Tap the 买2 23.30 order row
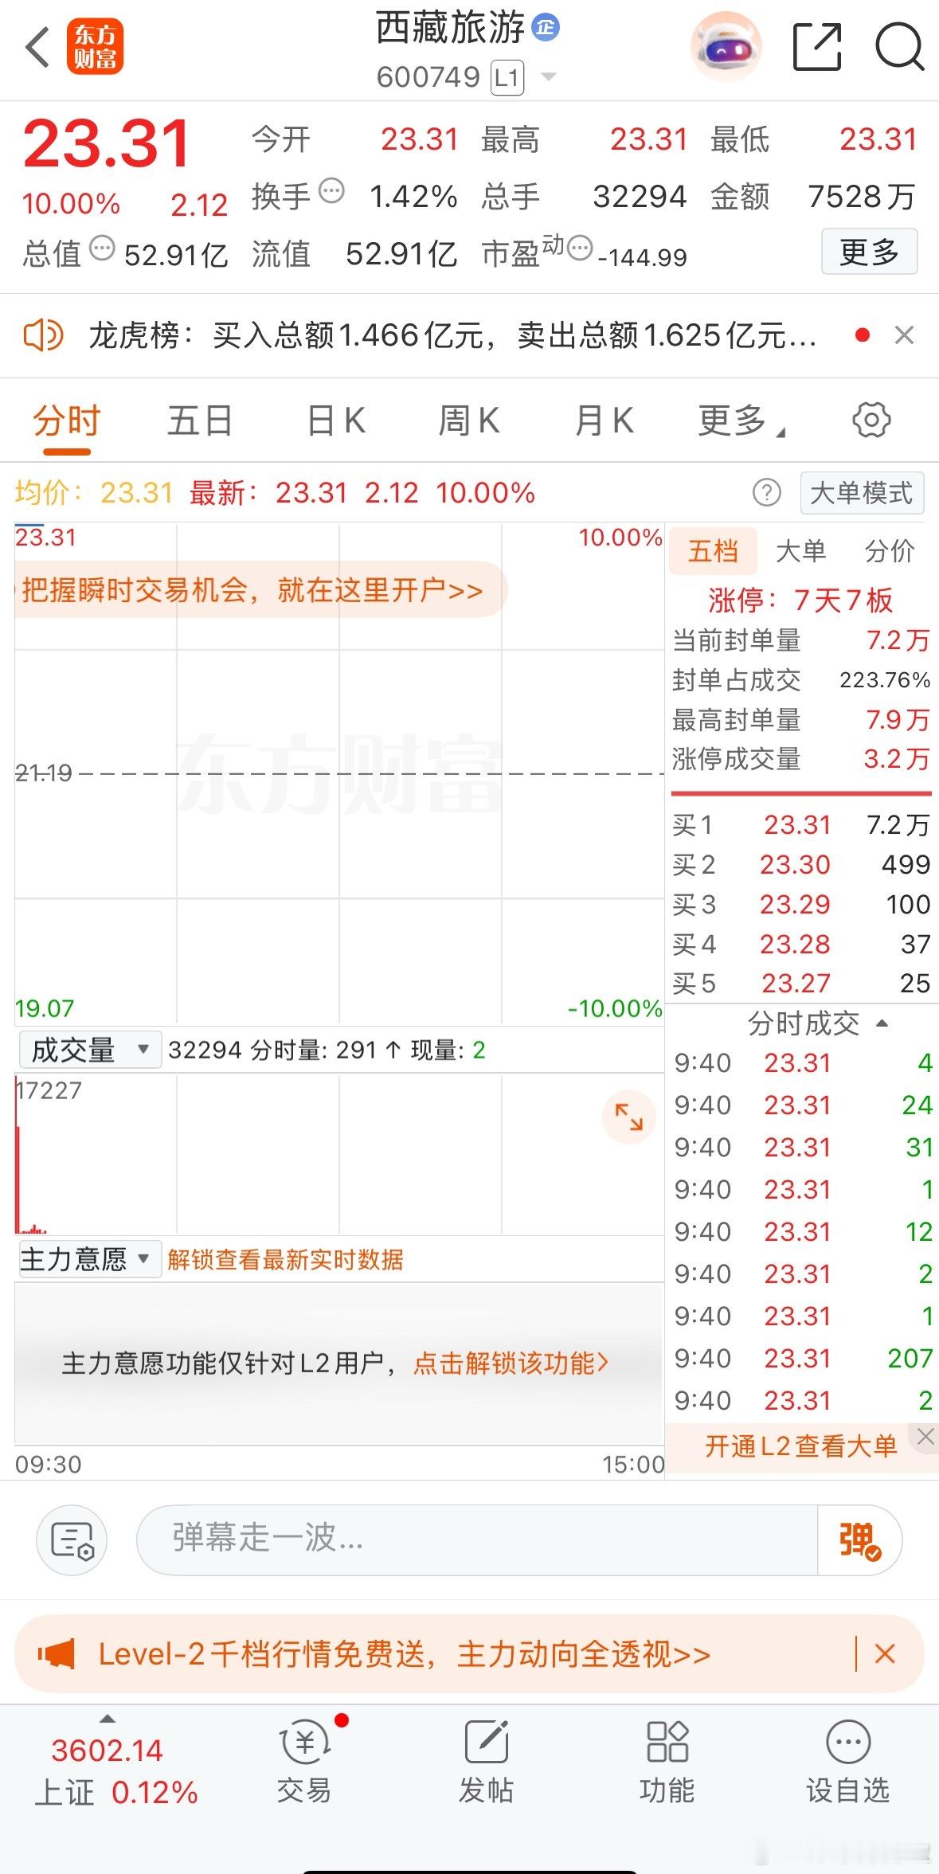 tap(801, 865)
